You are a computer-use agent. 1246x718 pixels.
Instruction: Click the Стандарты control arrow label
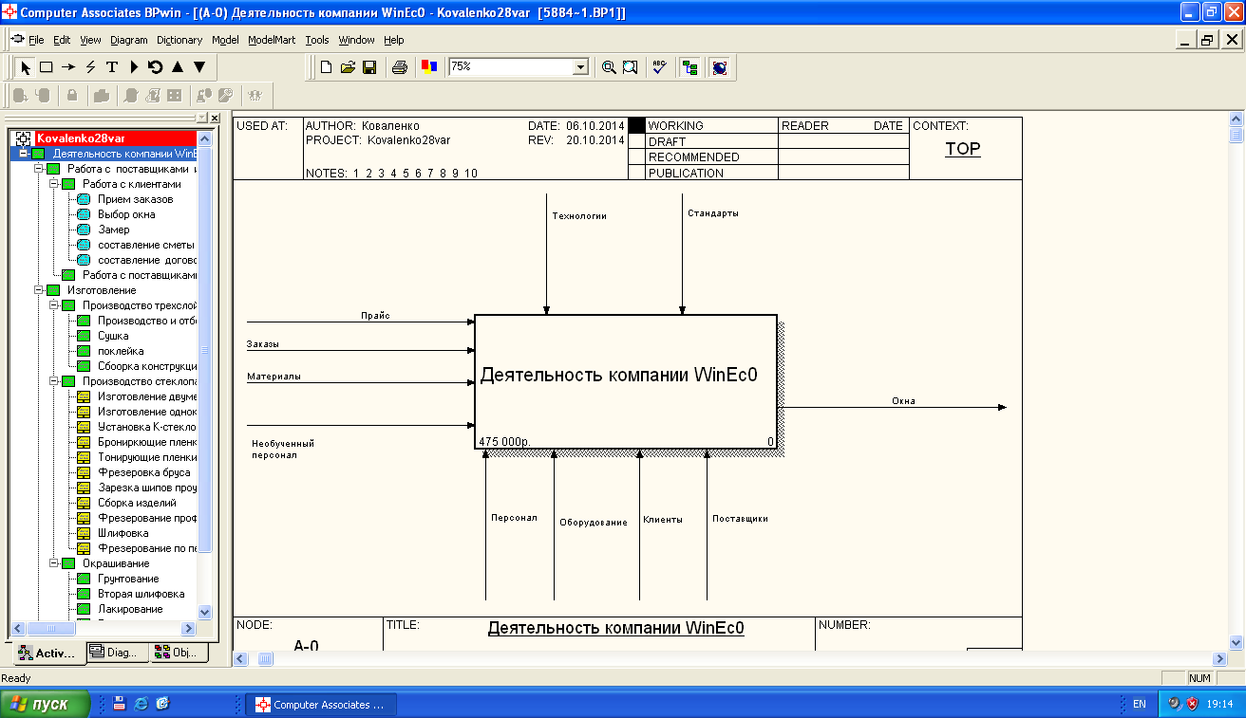point(713,213)
